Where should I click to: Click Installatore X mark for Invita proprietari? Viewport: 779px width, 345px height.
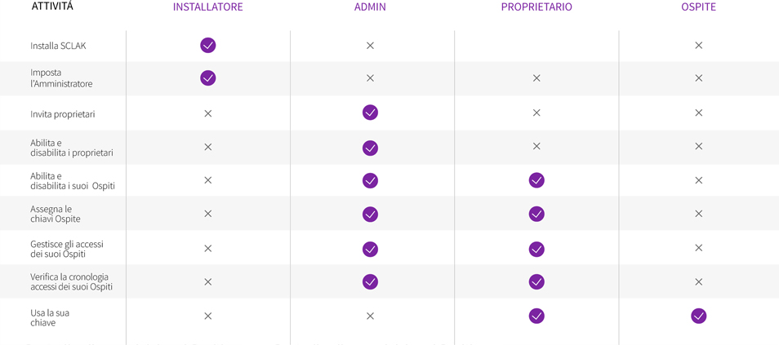[x=207, y=113]
